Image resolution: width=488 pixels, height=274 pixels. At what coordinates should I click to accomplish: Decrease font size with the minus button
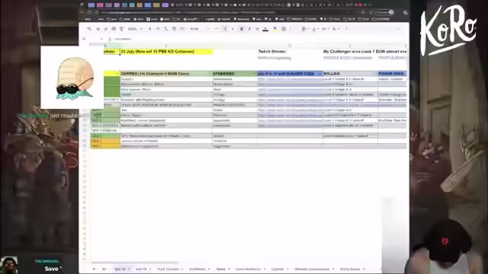[217, 29]
